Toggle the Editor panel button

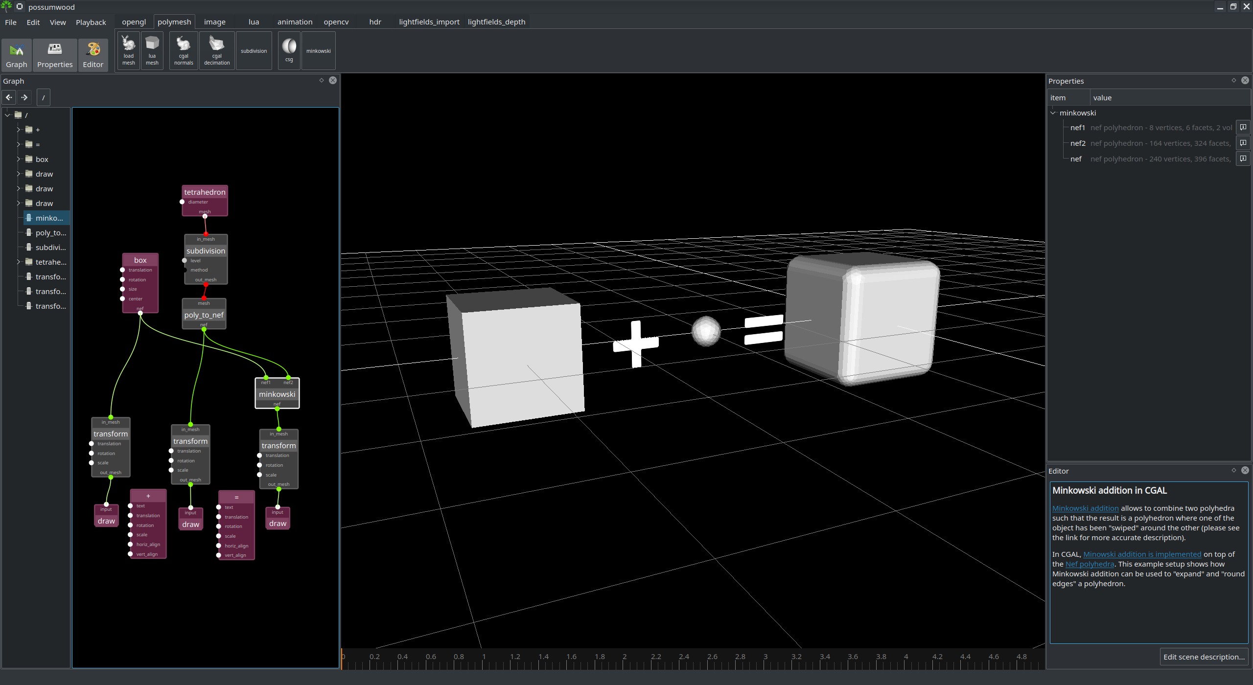93,55
